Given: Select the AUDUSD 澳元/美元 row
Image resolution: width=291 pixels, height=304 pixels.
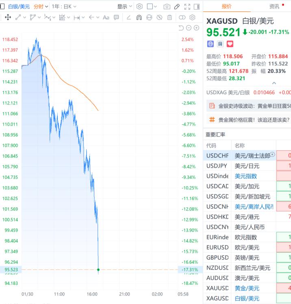Looking at the screenshot, I should tap(247, 278).
